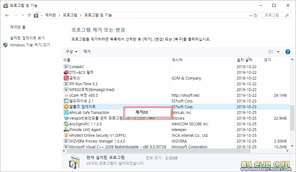
Task: Click the 알툴즈 업데이트 orange icon
Action: coord(66,107)
